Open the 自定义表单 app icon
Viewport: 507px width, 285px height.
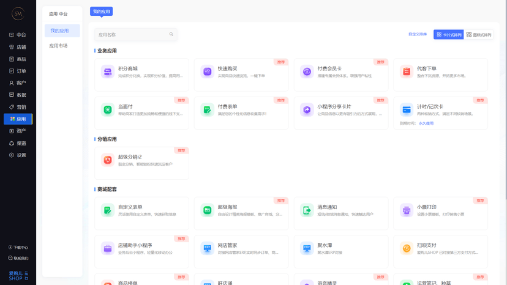tap(108, 210)
